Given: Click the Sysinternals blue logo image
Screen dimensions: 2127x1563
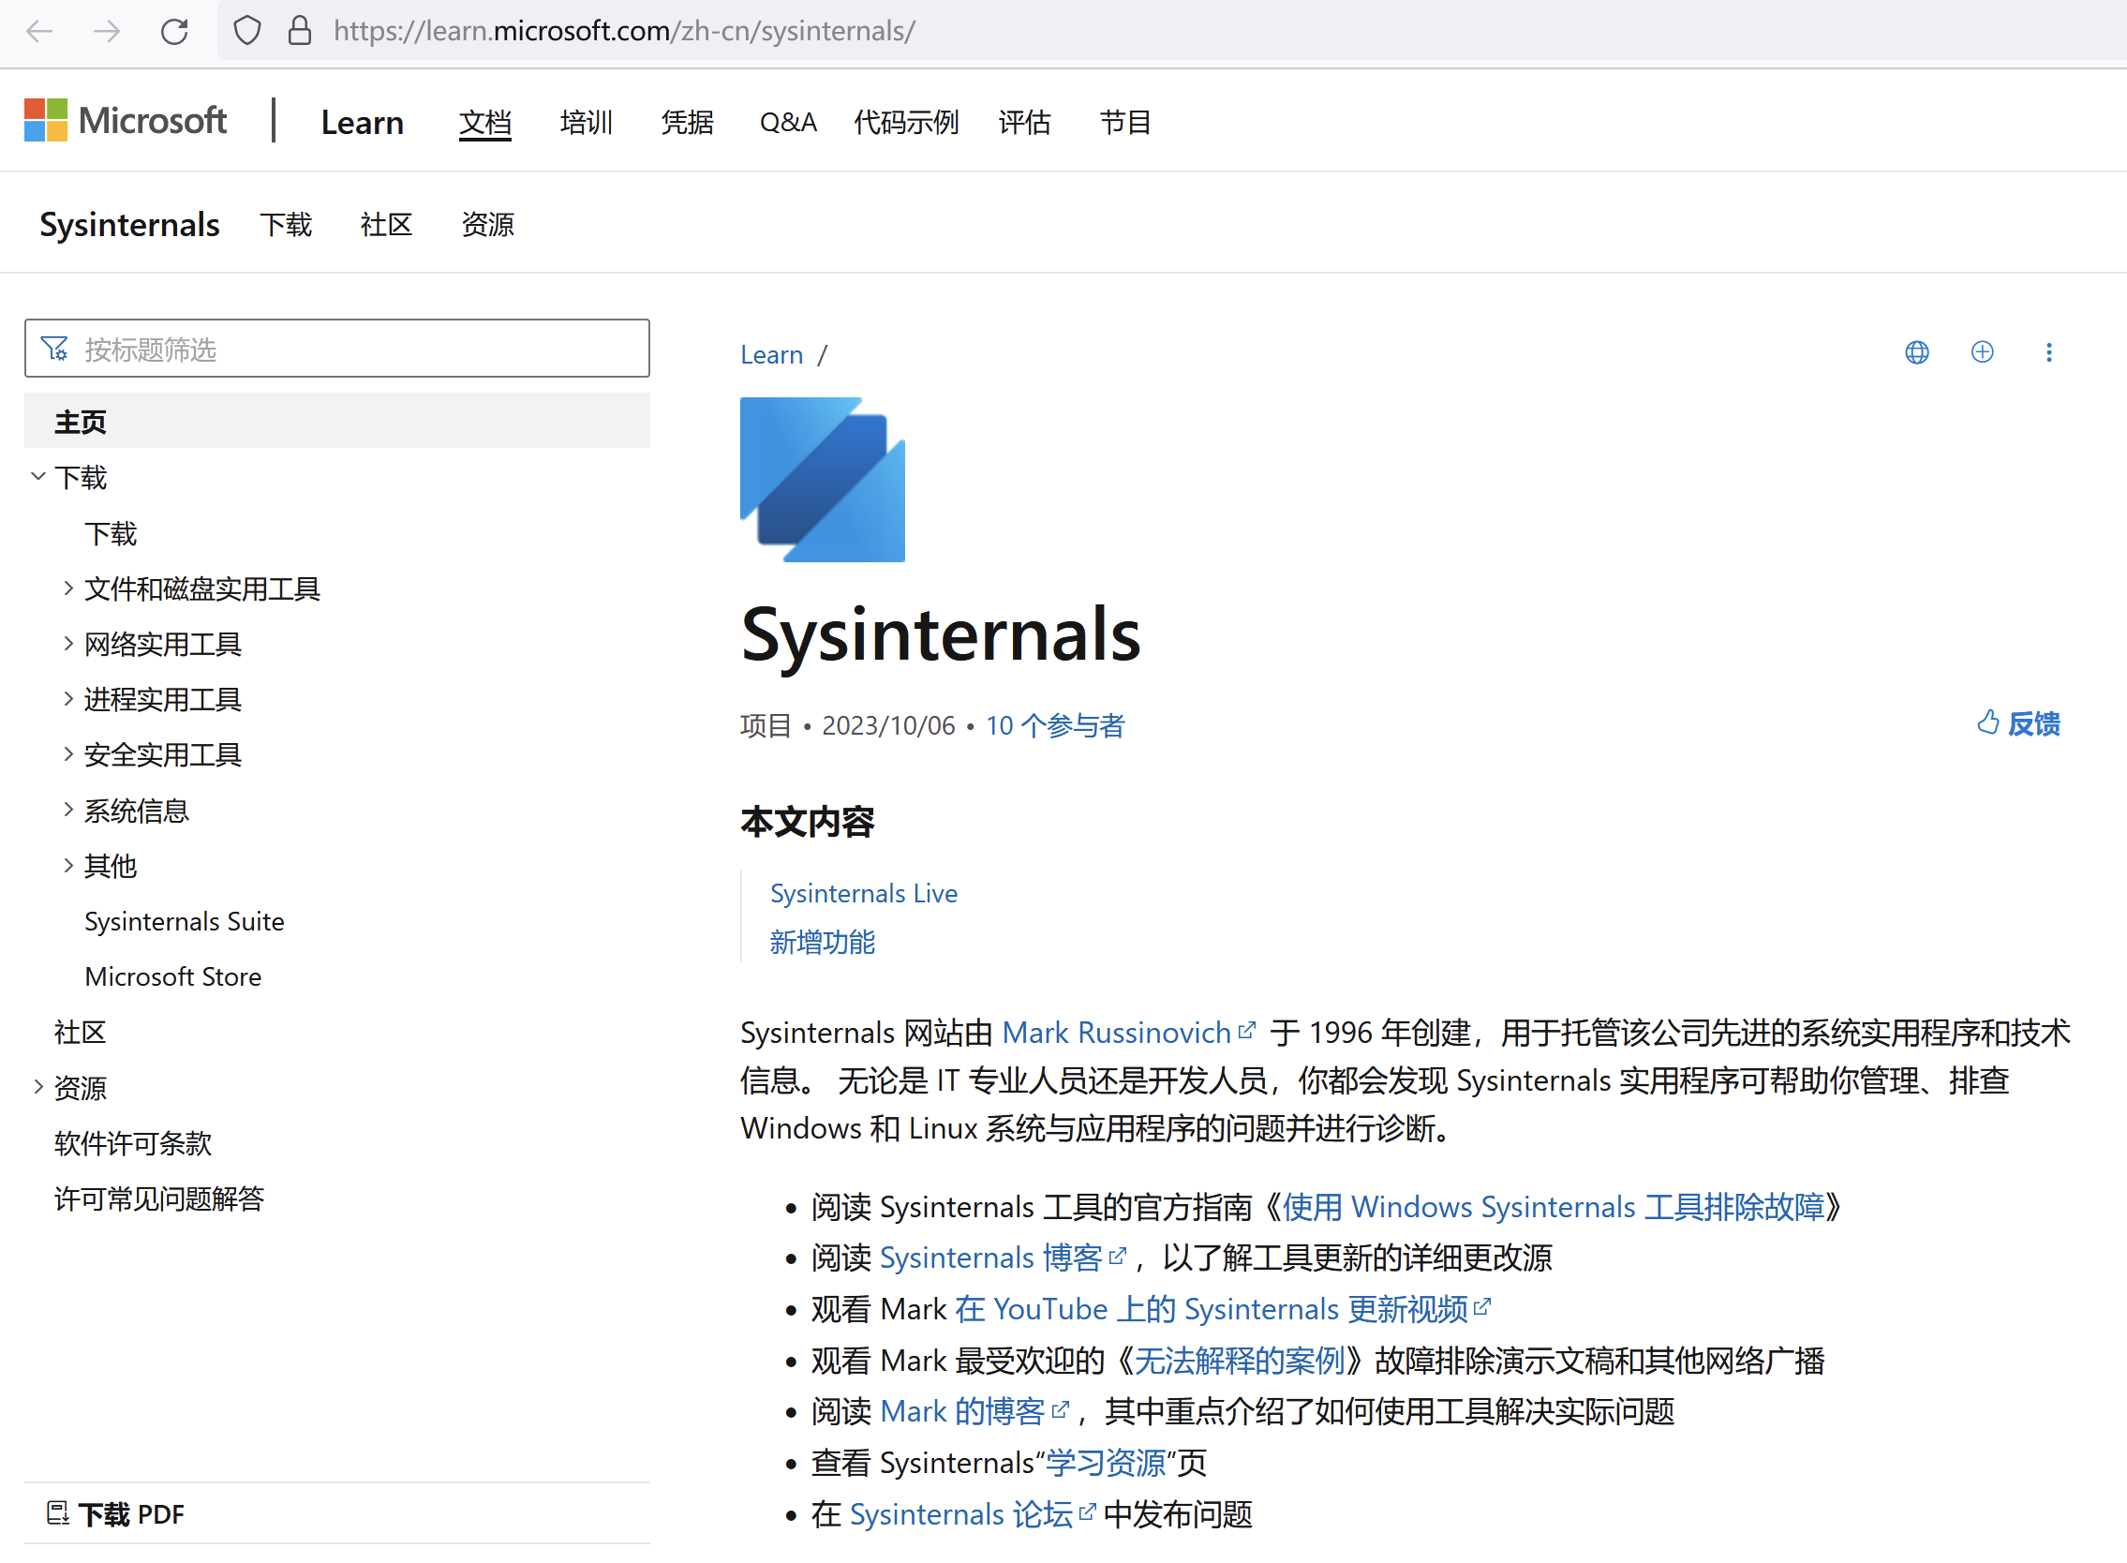Looking at the screenshot, I should coord(821,479).
